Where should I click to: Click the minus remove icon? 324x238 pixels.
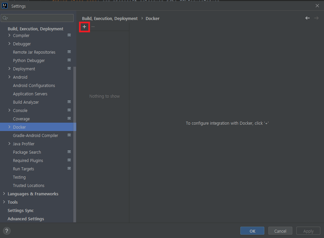(x=93, y=27)
